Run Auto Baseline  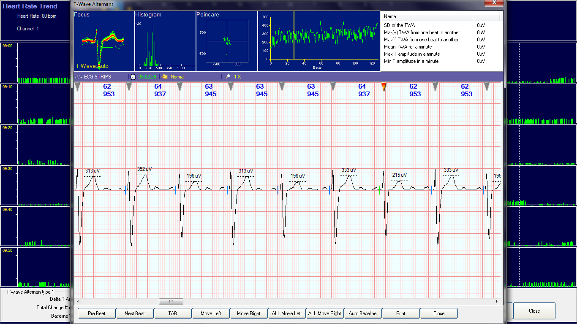point(363,313)
